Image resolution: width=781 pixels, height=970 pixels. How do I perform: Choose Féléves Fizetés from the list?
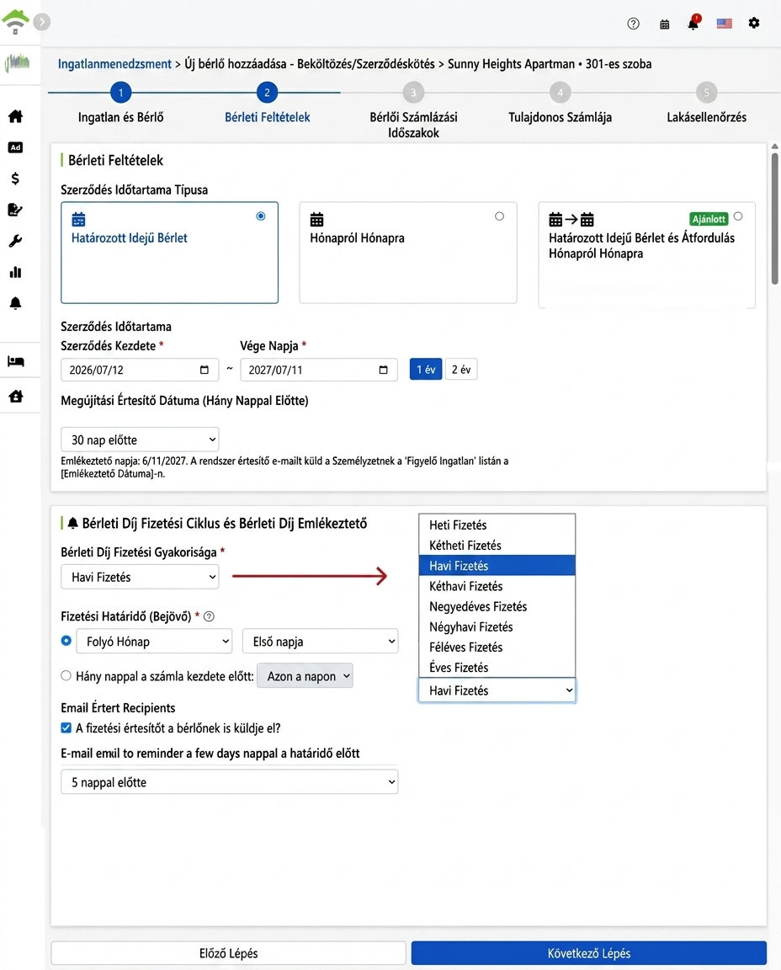pos(497,647)
